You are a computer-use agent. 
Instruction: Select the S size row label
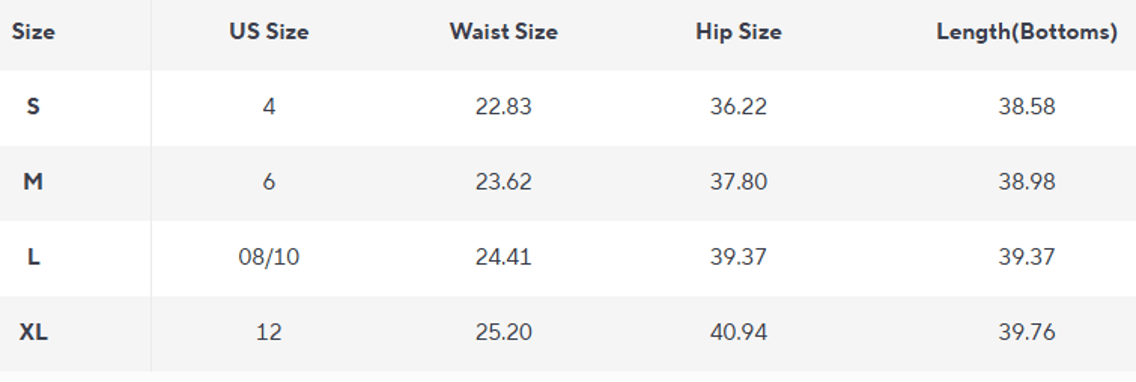(33, 107)
